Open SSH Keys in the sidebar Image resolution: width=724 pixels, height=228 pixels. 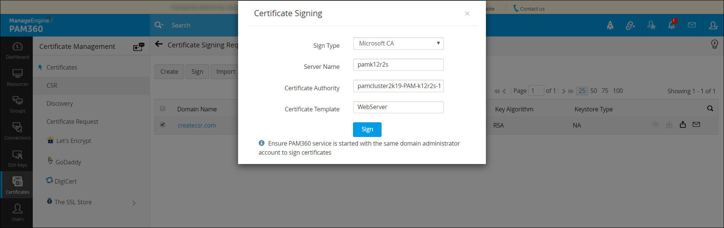(17, 158)
